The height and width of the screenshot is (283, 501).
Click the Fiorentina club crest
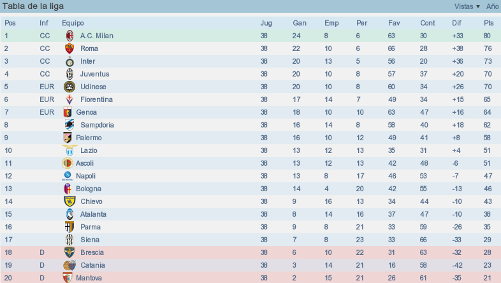(x=69, y=99)
